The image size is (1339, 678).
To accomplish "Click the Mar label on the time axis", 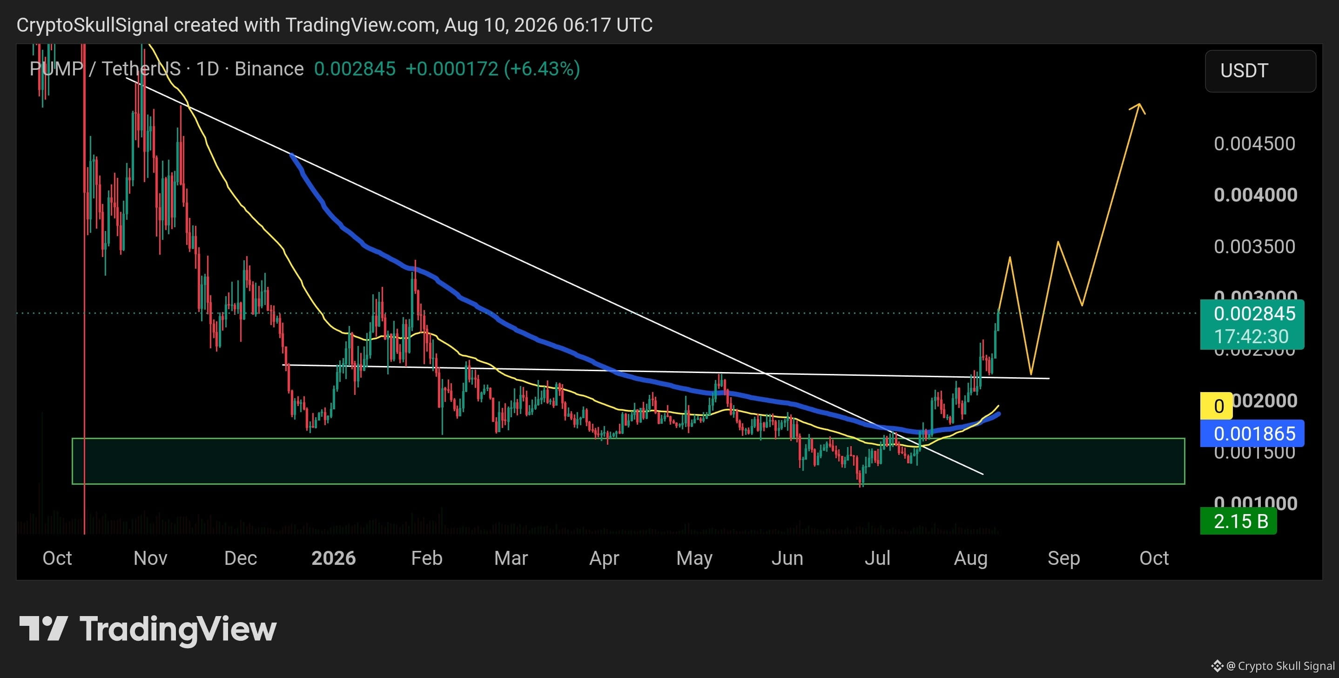I will pos(511,558).
